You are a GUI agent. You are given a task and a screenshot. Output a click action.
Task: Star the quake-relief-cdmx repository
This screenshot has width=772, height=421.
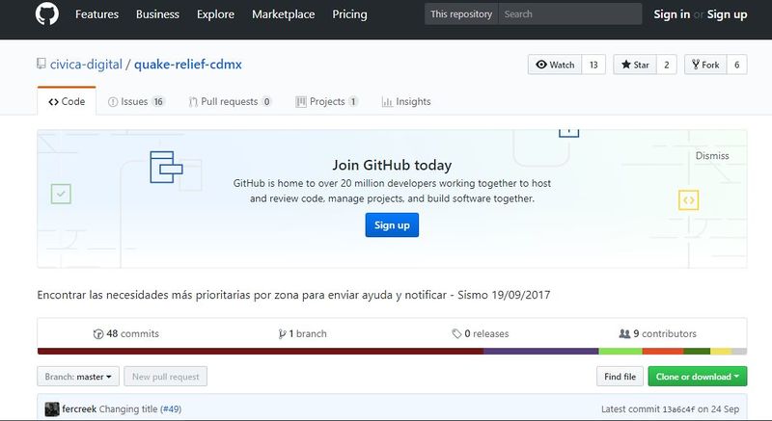click(635, 65)
